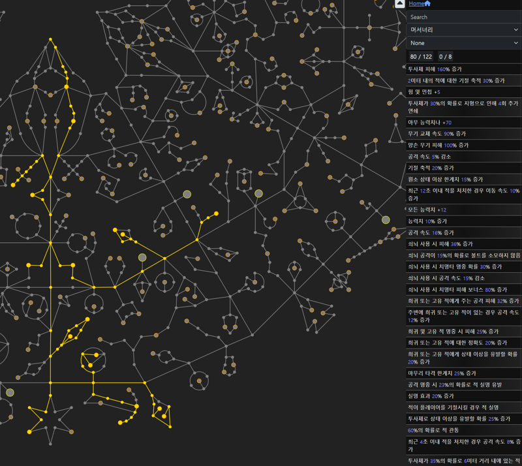This screenshot has height=466, width=522.
Task: Select the triangle-shaped node cluster beside the stats panel
Action: click(x=395, y=134)
